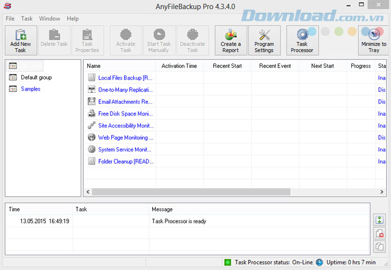Click 'Task Processor status: On-Line' text
The height and width of the screenshot is (270, 391).
tap(274, 262)
